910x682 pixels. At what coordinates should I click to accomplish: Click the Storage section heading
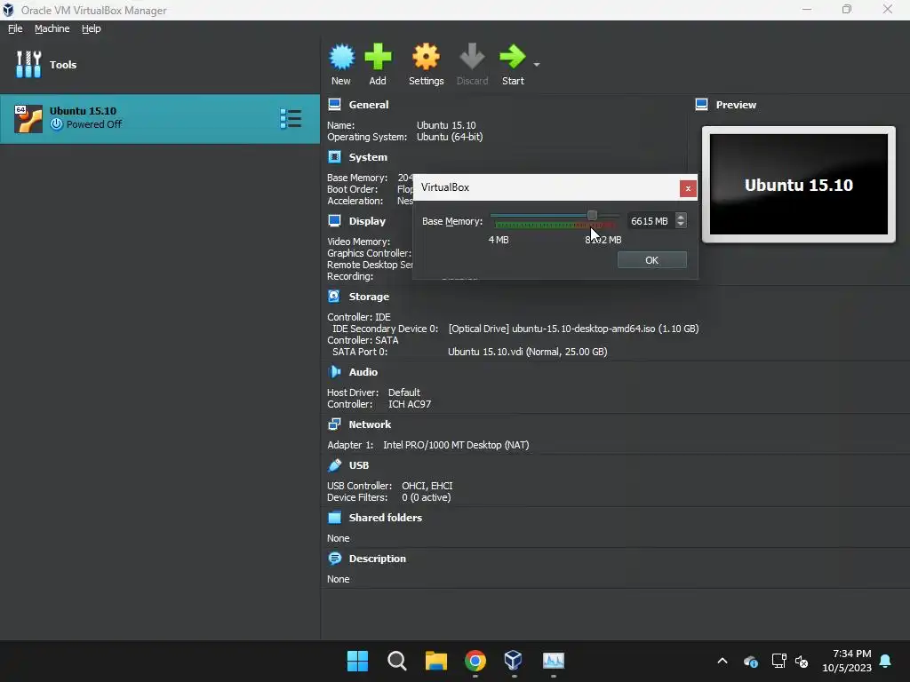coord(369,297)
